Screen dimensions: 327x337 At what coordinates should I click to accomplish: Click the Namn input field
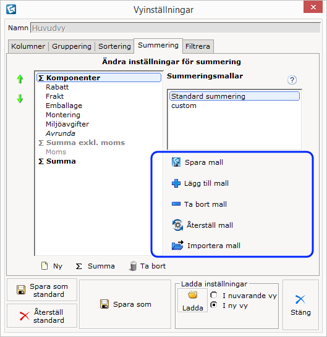(x=176, y=28)
